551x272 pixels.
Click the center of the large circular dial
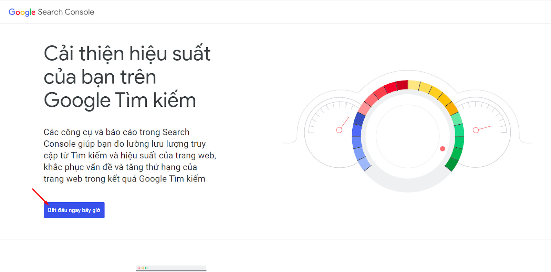pyautogui.click(x=408, y=136)
